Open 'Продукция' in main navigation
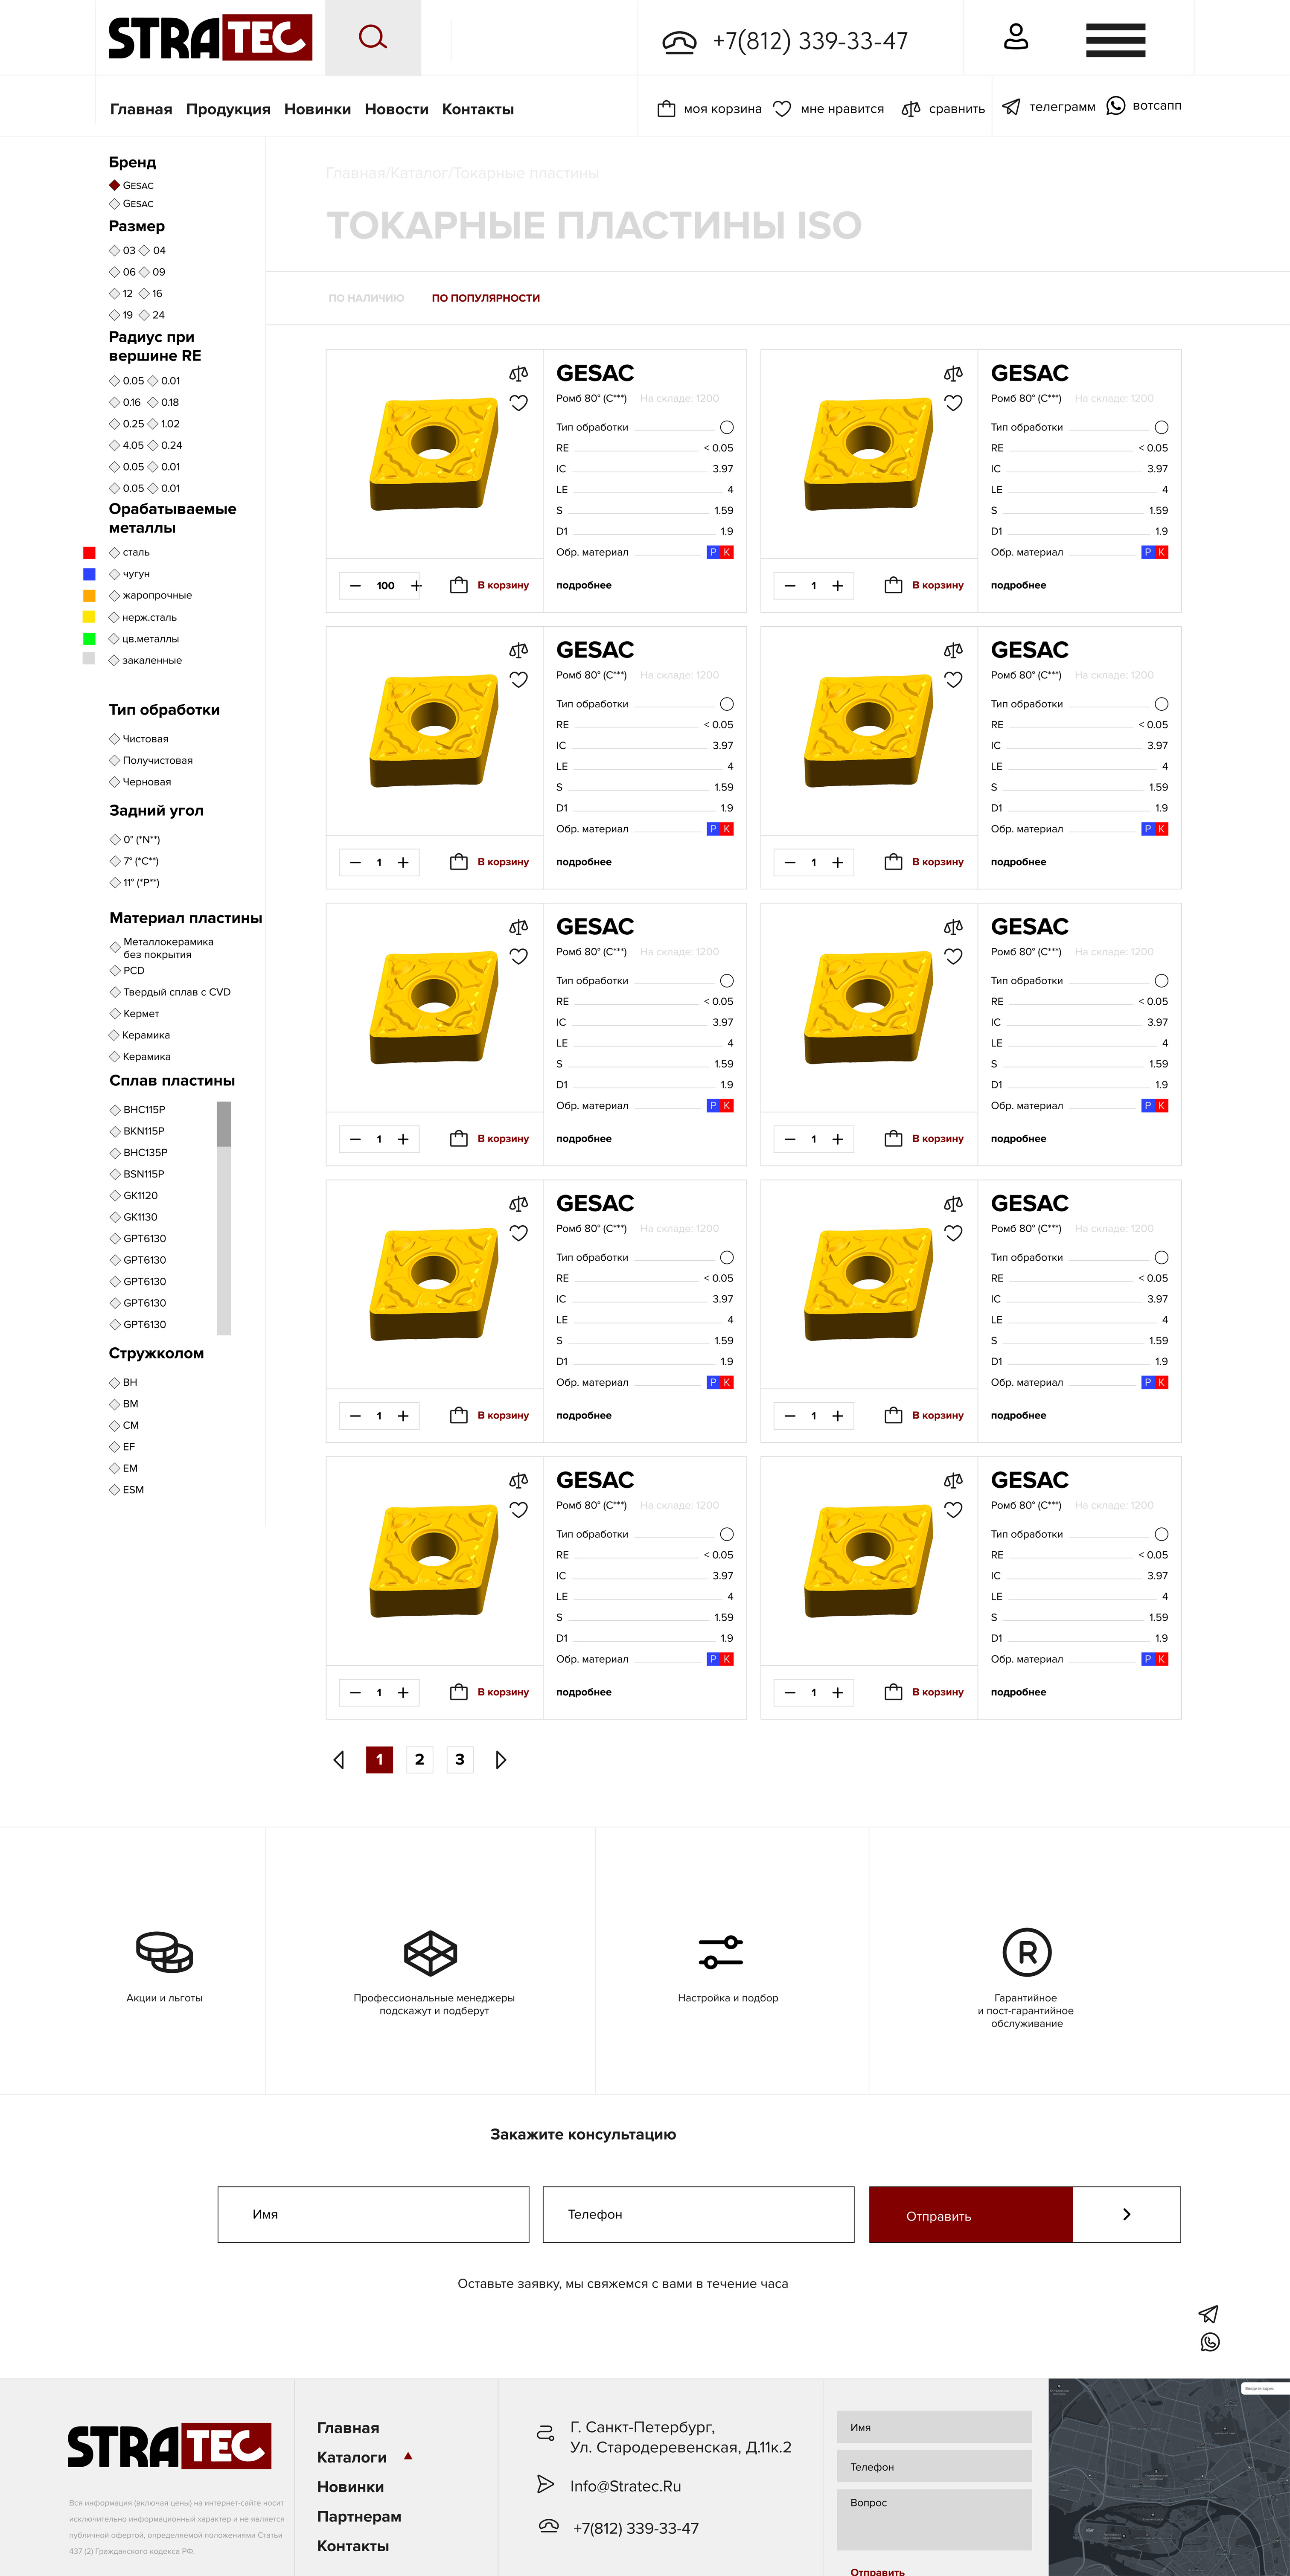Viewport: 1290px width, 2576px height. [x=228, y=109]
